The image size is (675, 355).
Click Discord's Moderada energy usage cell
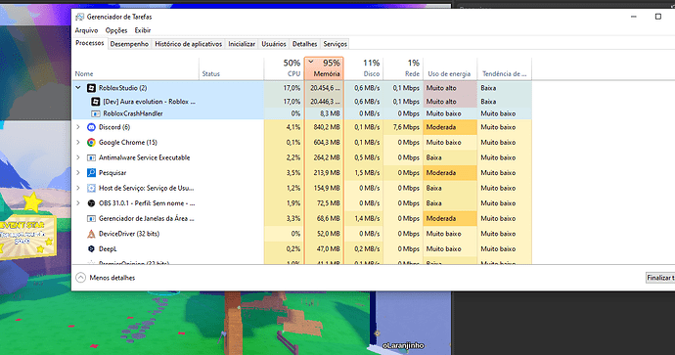[x=450, y=127]
